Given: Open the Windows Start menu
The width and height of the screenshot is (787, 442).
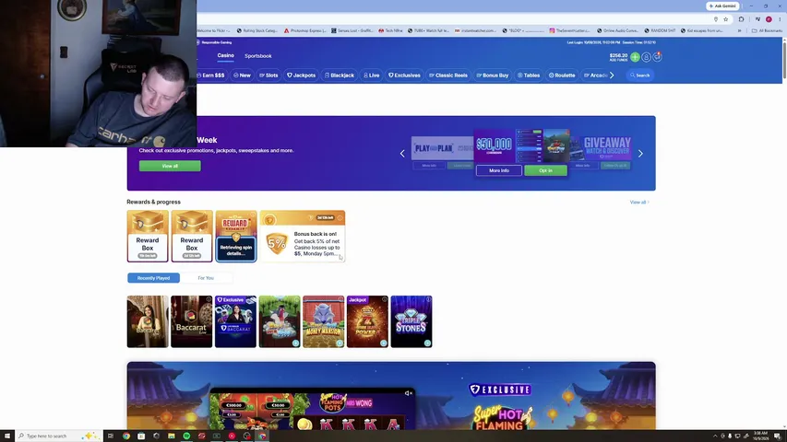Looking at the screenshot, I should 7,436.
